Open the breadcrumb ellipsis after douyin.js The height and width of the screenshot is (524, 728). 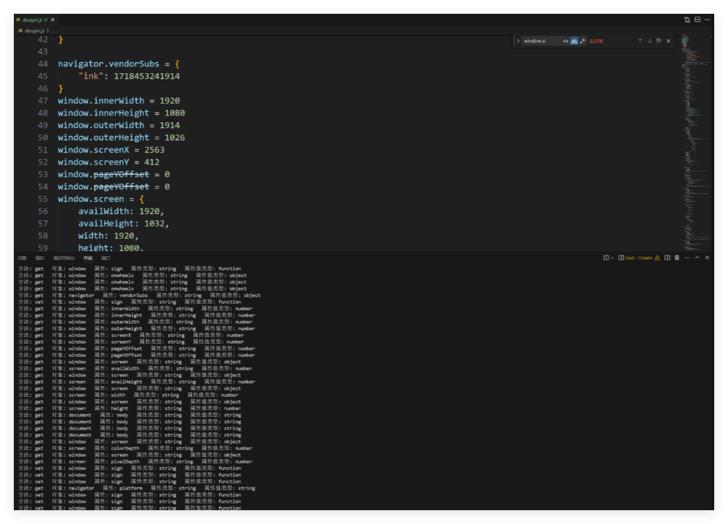coord(53,30)
